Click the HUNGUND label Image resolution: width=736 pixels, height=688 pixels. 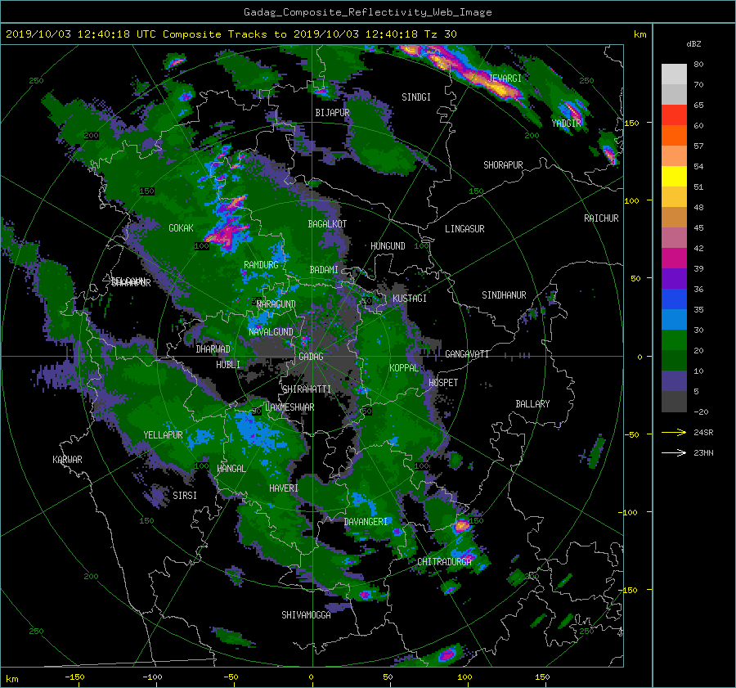[x=388, y=246]
